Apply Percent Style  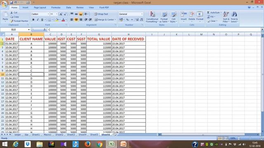(x=127, y=20)
